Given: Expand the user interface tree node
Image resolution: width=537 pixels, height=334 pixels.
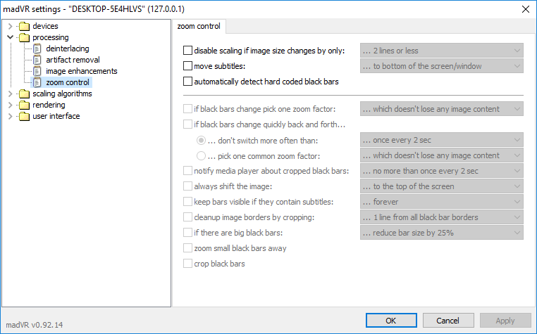Looking at the screenshot, I should 10,117.
